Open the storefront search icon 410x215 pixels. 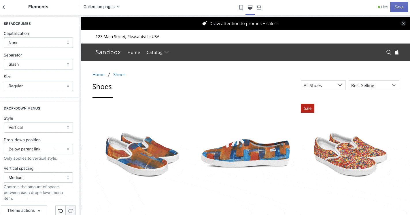389,52
